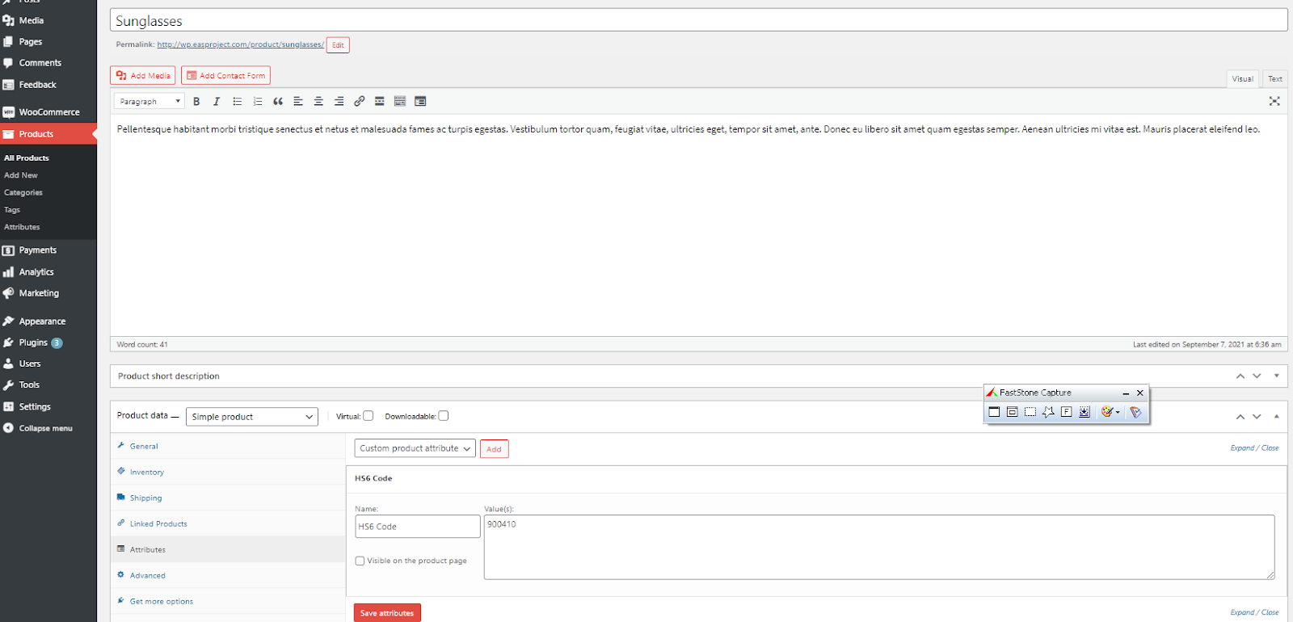1293x622 pixels.
Task: Choose FastStone scrolling window capture
Action: pos(1085,412)
